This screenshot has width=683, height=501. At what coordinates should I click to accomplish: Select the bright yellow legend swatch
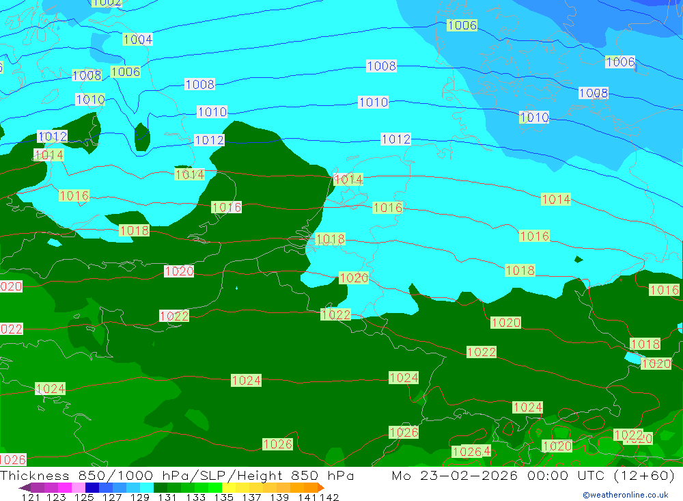point(229,488)
